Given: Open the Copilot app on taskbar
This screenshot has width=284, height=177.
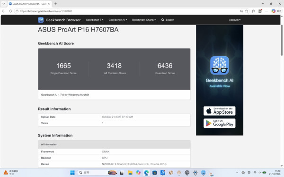Looking at the screenshot, I should (138, 173).
